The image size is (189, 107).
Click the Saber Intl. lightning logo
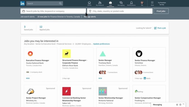tap(67, 91)
